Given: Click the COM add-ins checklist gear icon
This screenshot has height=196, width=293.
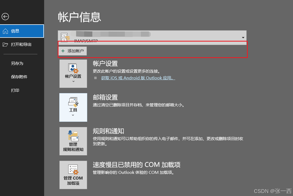Looking at the screenshot, I should [73, 170].
